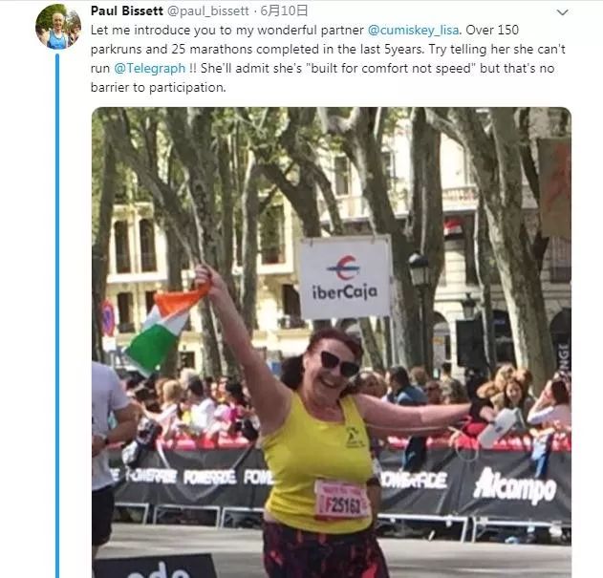
Task: Click the iberCaja sign in the photo
Action: click(x=345, y=277)
